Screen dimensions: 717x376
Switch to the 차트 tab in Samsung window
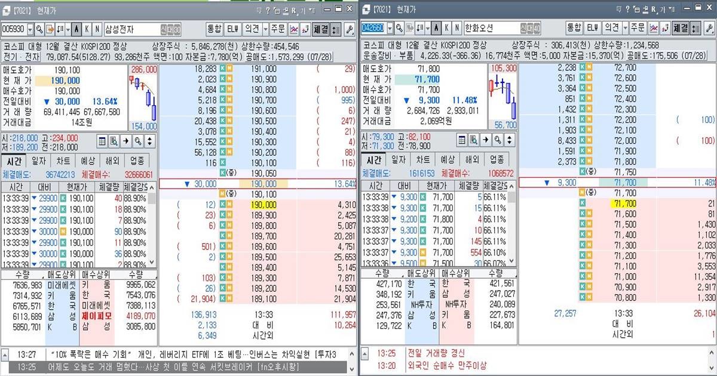point(63,160)
